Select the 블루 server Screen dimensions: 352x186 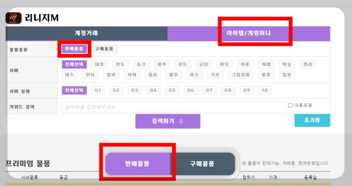pos(174,75)
